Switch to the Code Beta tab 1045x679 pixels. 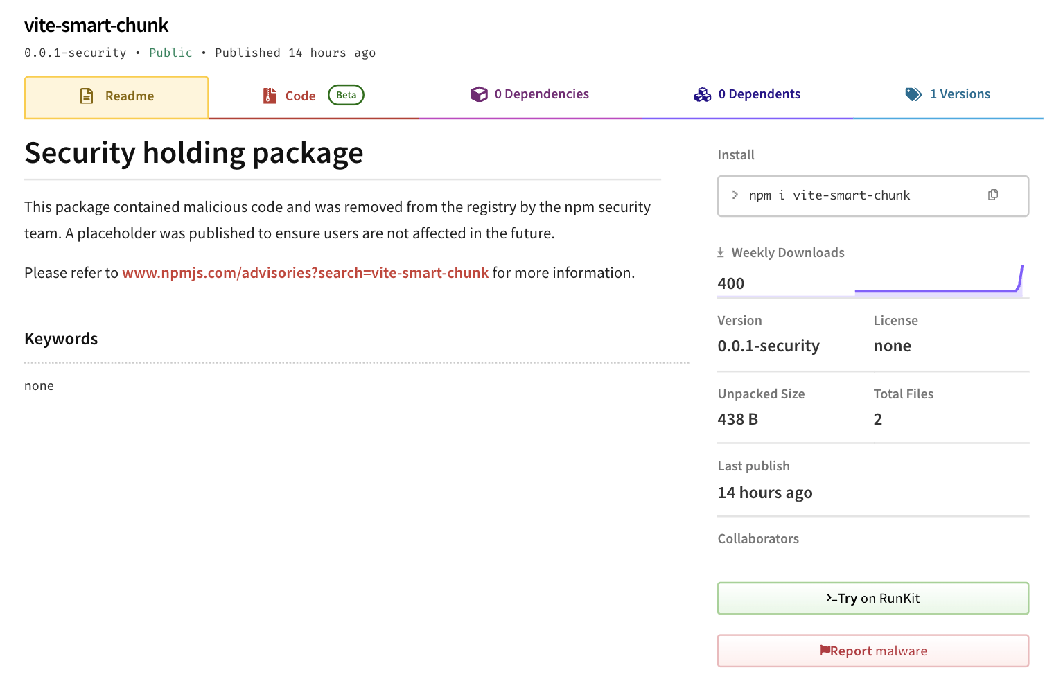[x=300, y=95]
